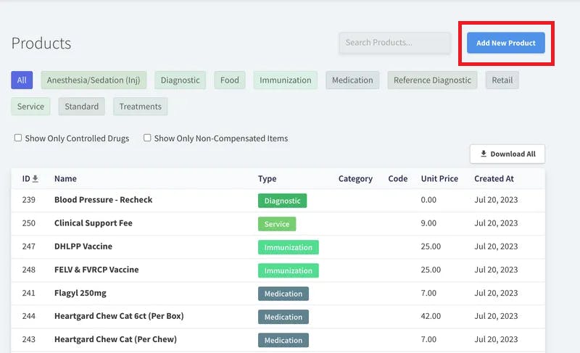Click ID 247 cell

(x=29, y=246)
